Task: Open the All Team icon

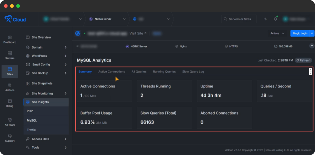Action: 10,120
